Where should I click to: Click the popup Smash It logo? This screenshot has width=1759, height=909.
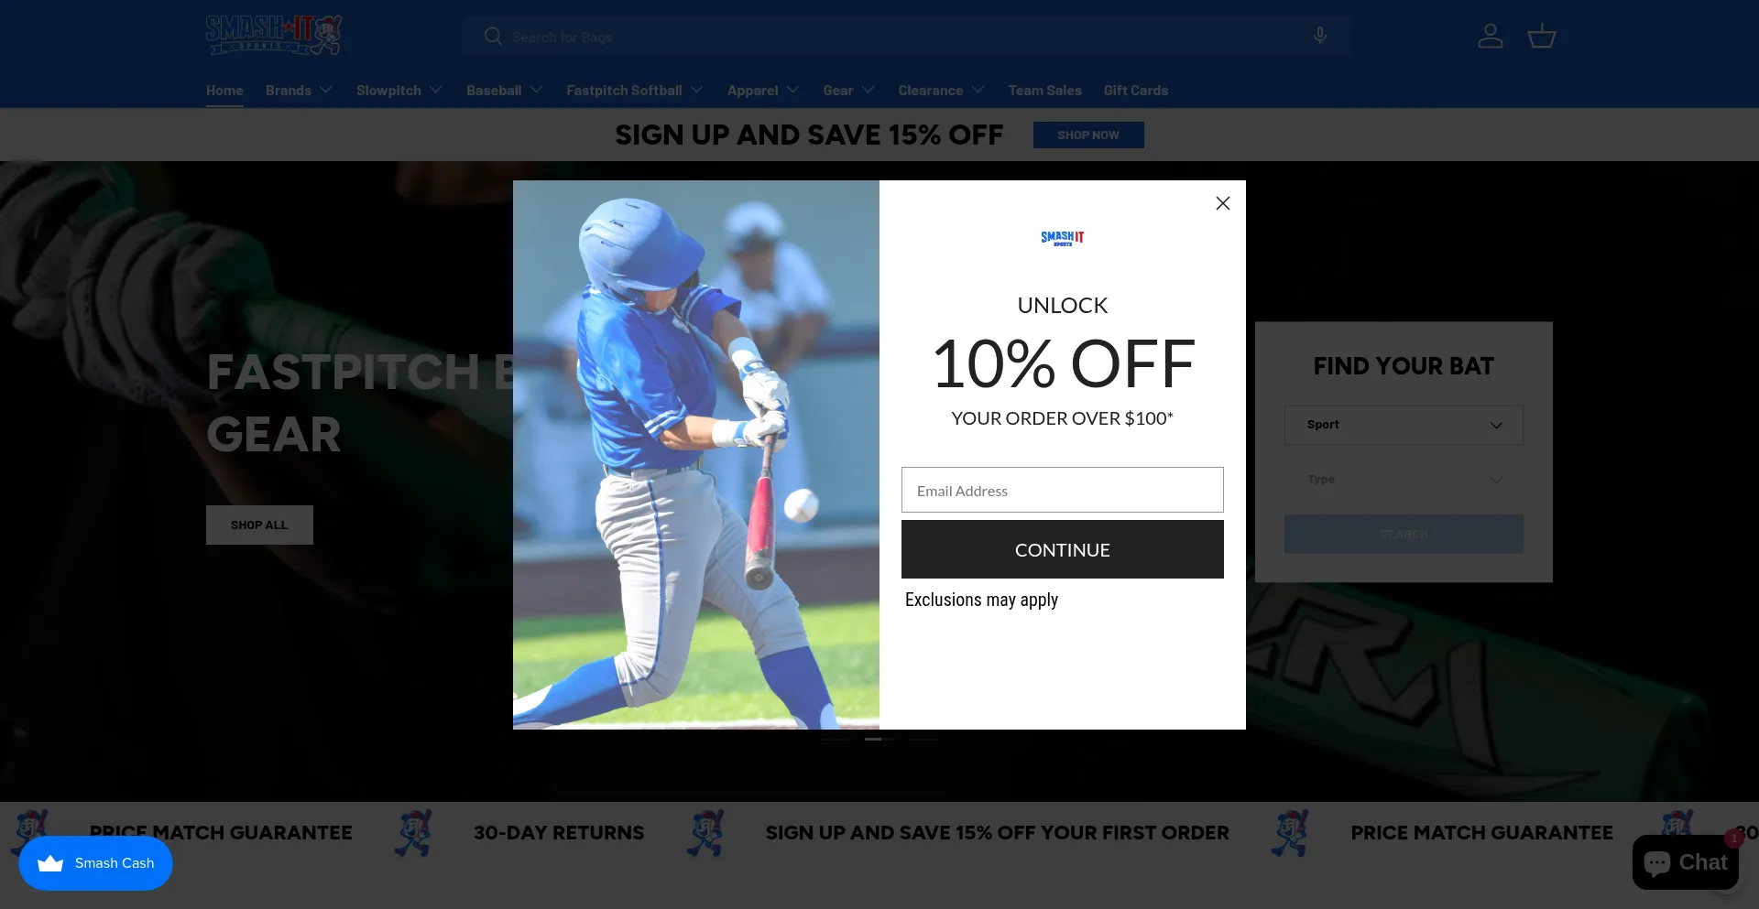pyautogui.click(x=1063, y=238)
